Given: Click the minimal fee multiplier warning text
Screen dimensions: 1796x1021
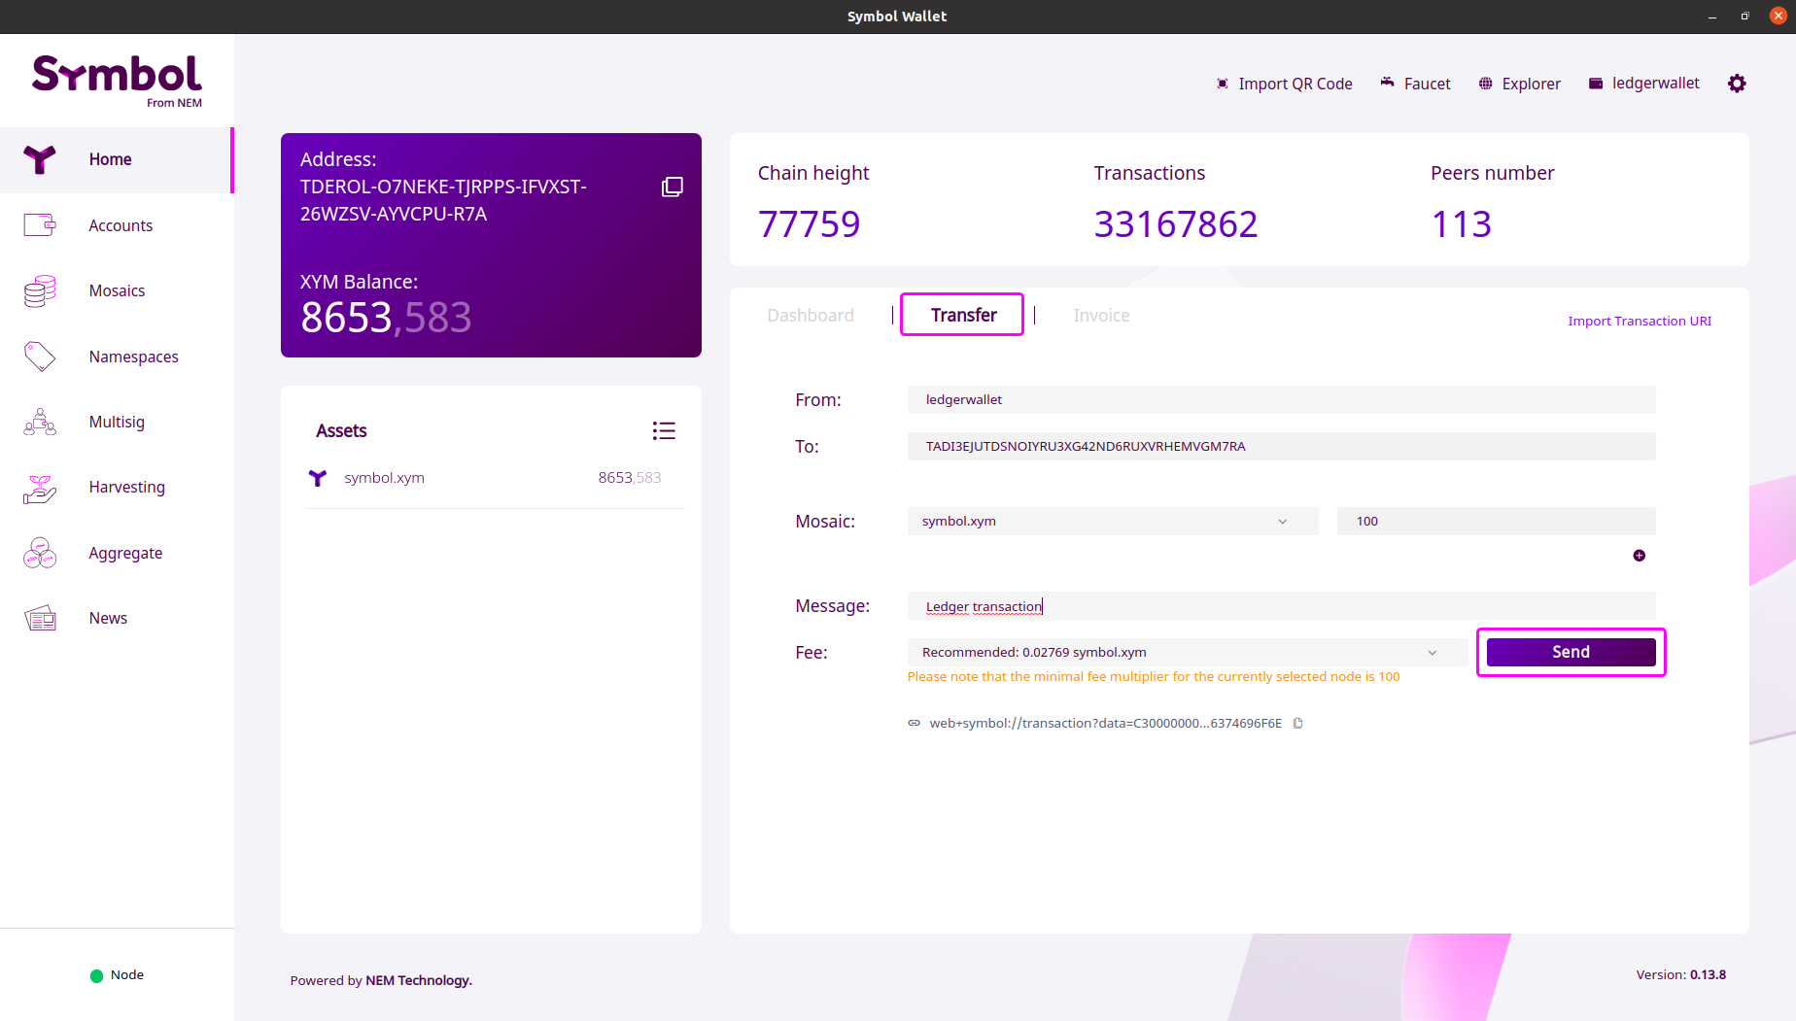Looking at the screenshot, I should (x=1154, y=677).
